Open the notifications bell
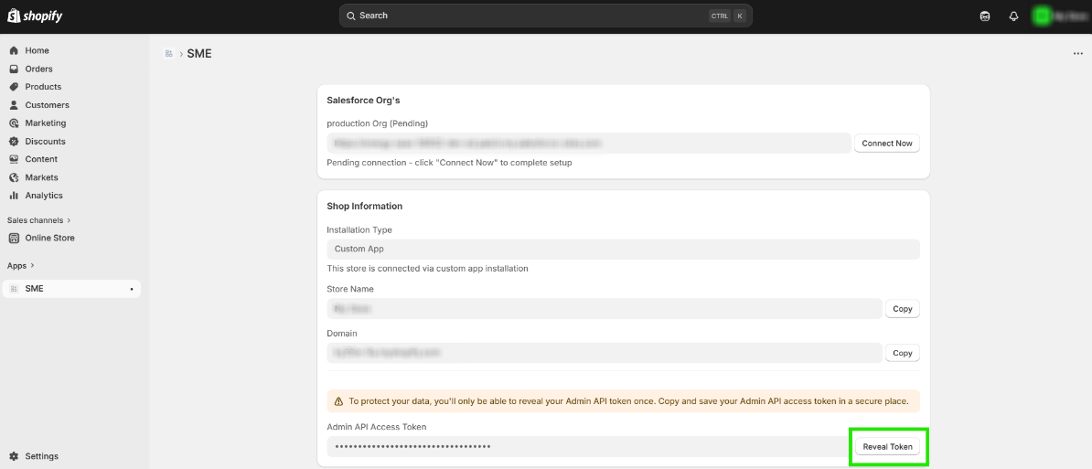This screenshot has width=1092, height=469. tap(1013, 16)
